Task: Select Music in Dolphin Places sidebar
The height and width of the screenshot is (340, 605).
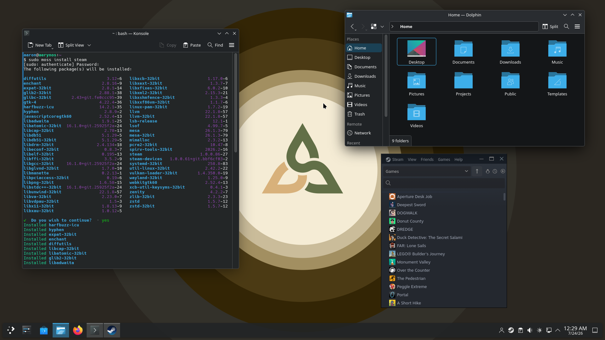Action: pos(364,86)
